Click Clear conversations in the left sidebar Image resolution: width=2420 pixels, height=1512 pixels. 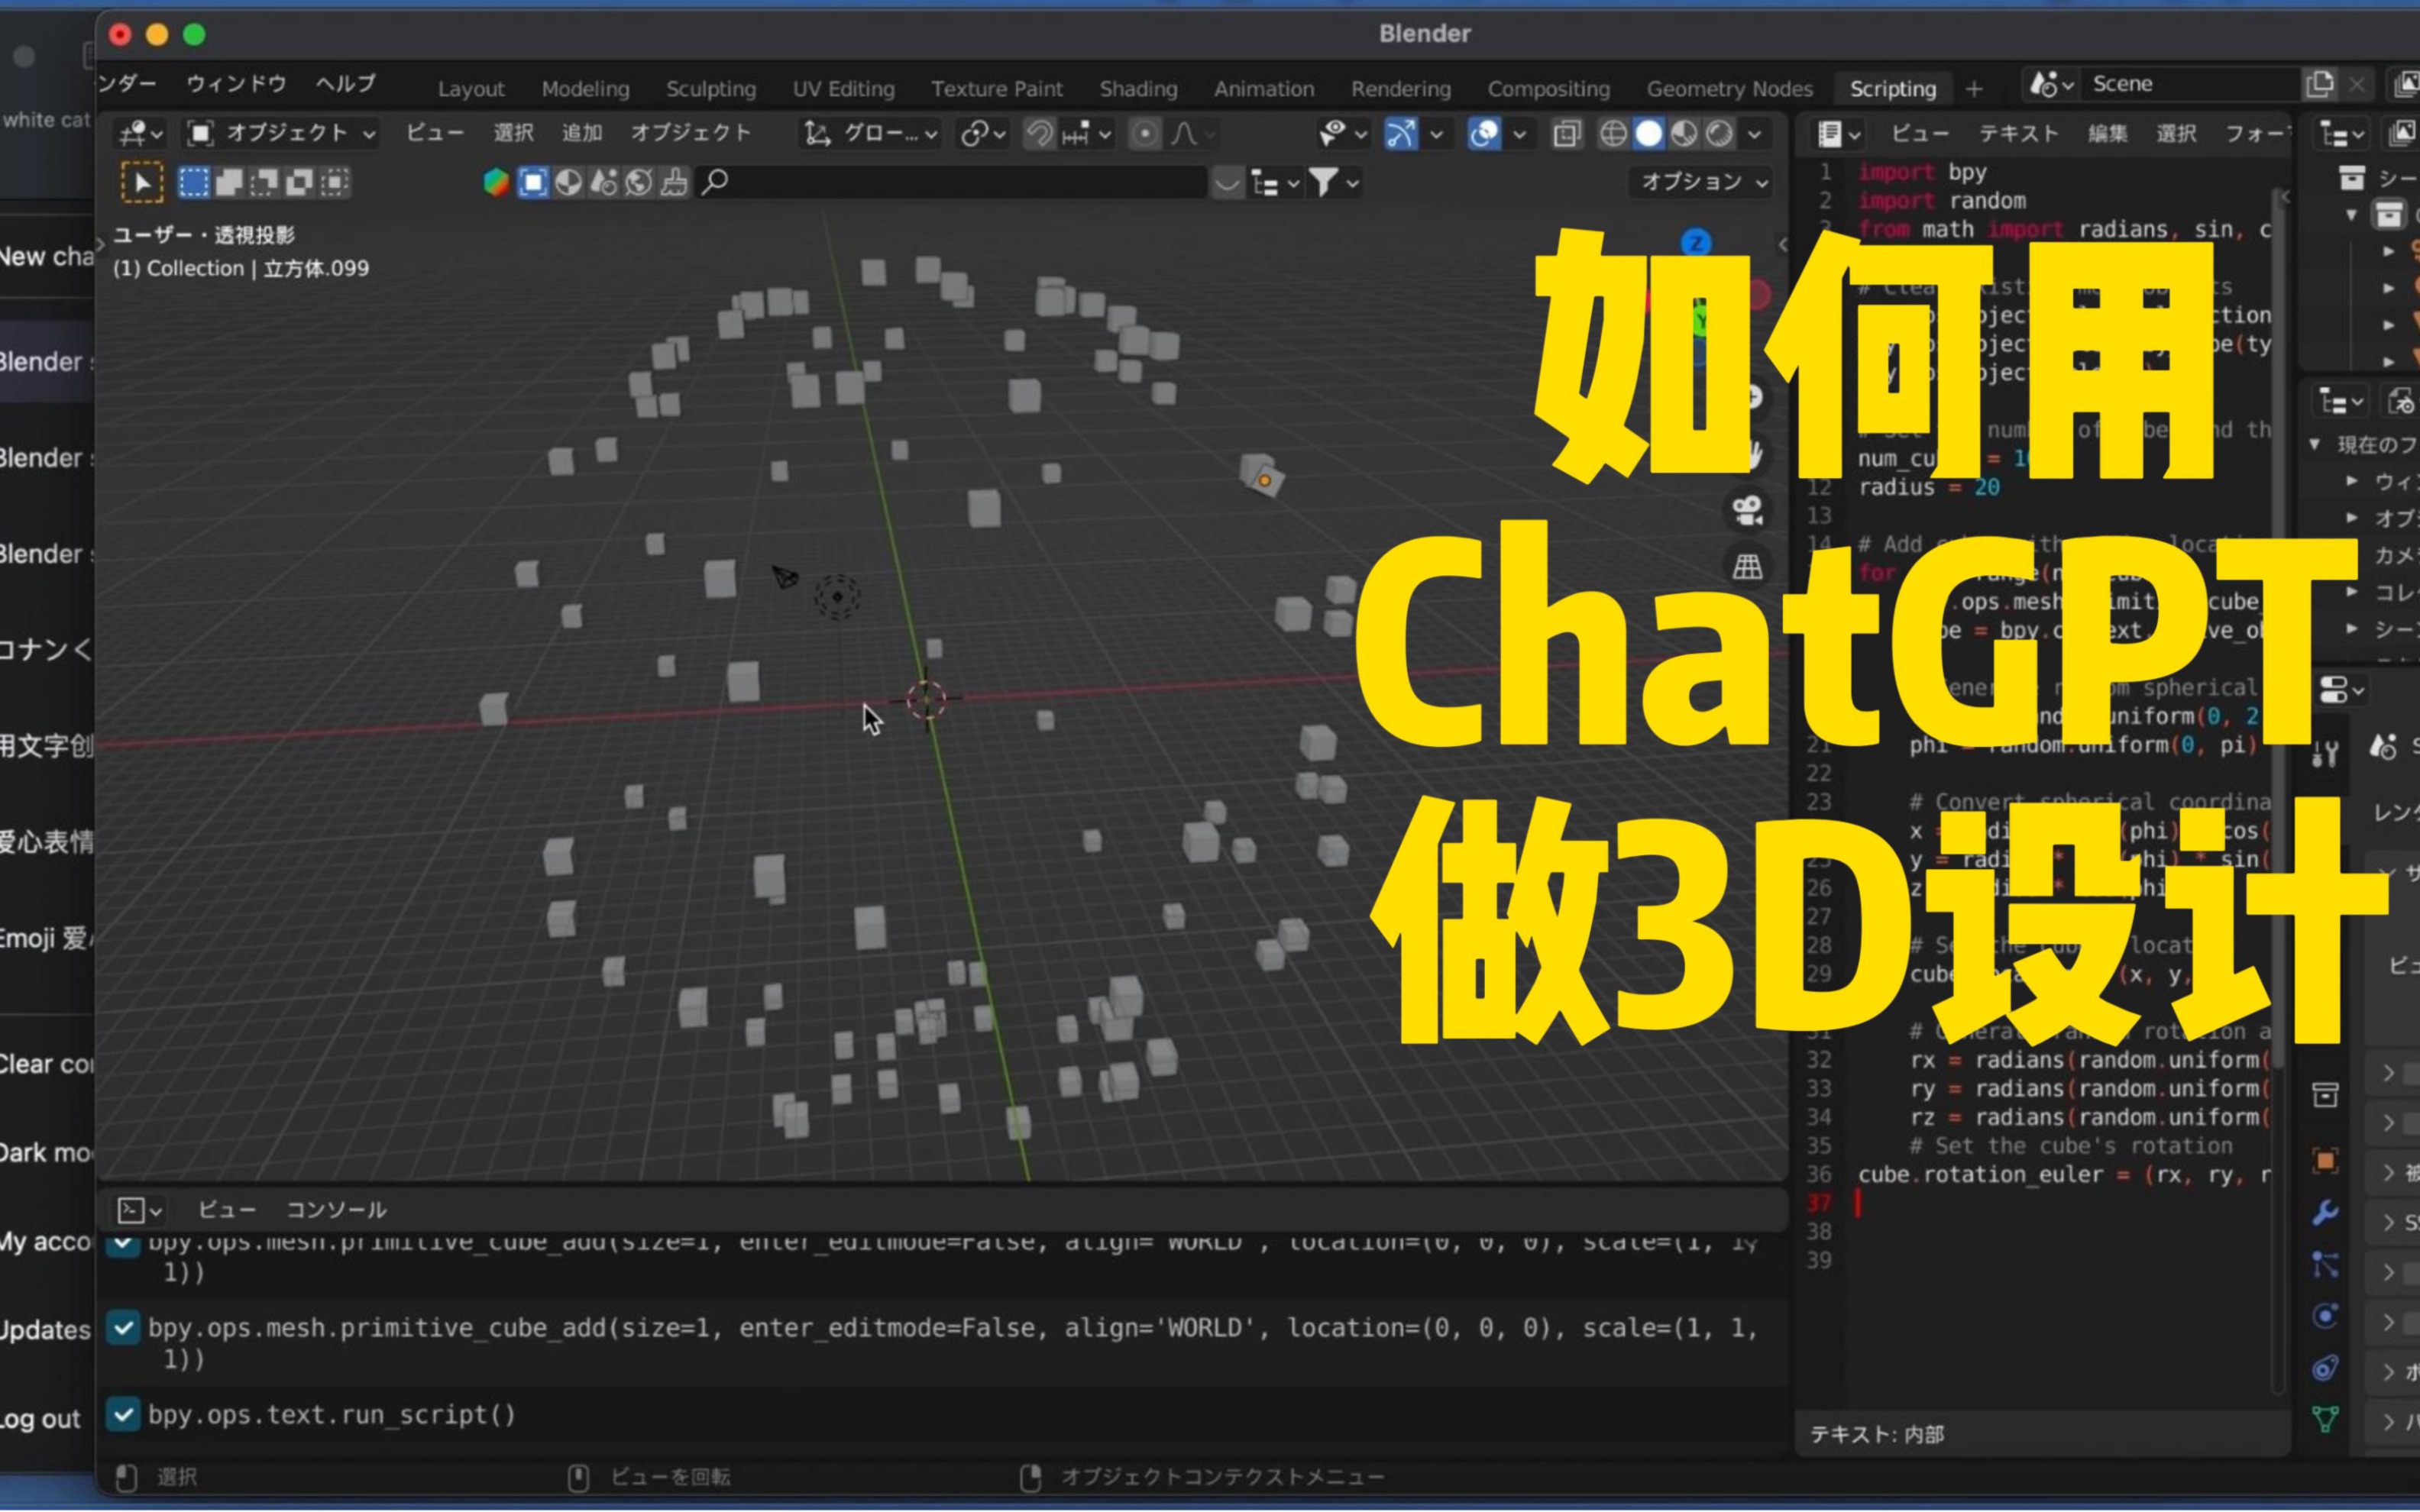pyautogui.click(x=45, y=1063)
